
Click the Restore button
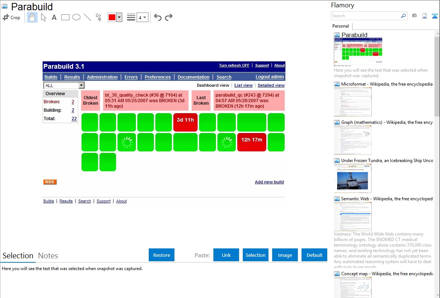click(x=162, y=255)
